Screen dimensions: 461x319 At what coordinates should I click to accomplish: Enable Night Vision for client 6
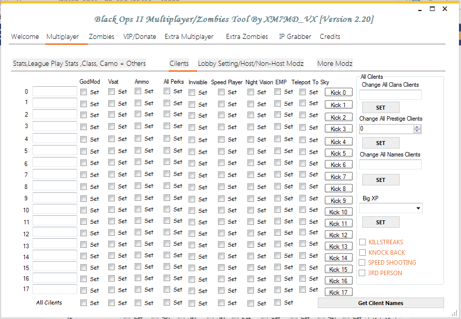251,163
